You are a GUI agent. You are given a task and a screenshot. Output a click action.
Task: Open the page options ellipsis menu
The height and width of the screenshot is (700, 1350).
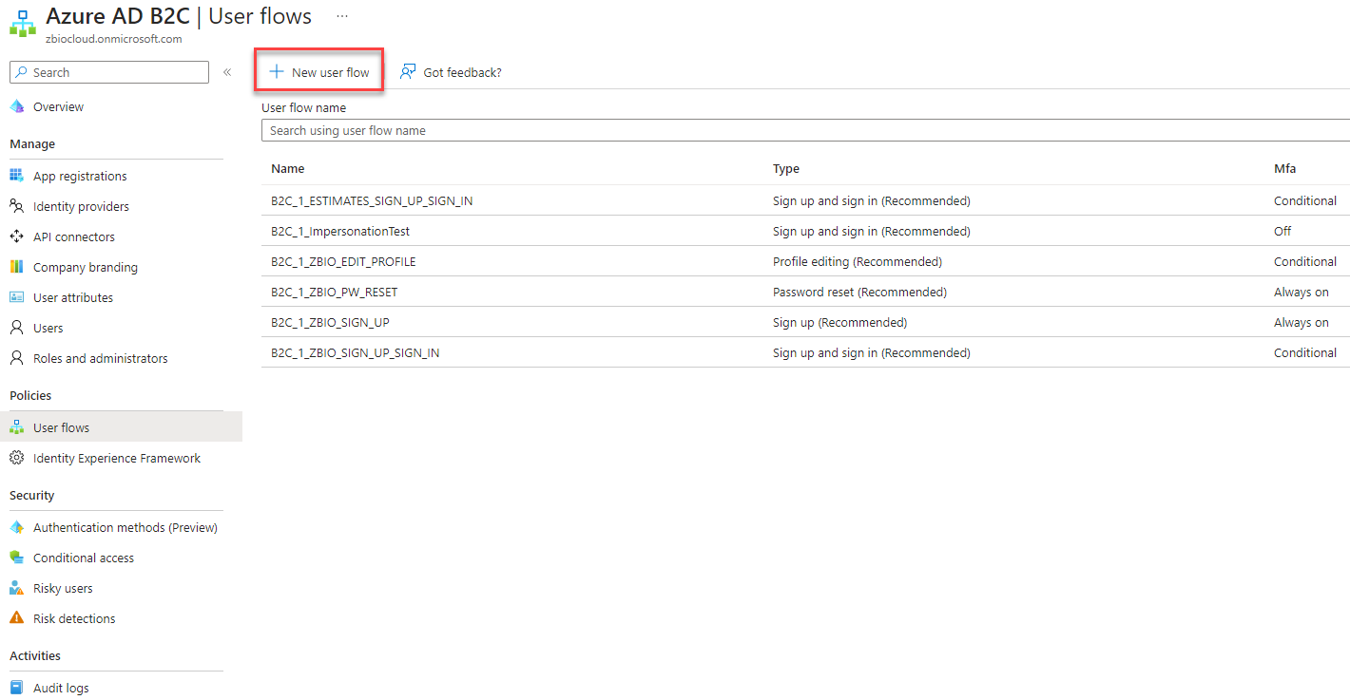click(341, 15)
